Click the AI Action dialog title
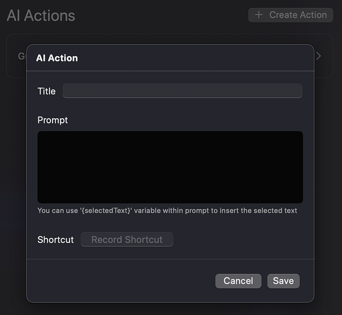The image size is (342, 315). click(x=57, y=58)
